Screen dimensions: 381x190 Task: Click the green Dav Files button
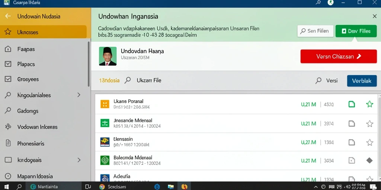[356, 31]
